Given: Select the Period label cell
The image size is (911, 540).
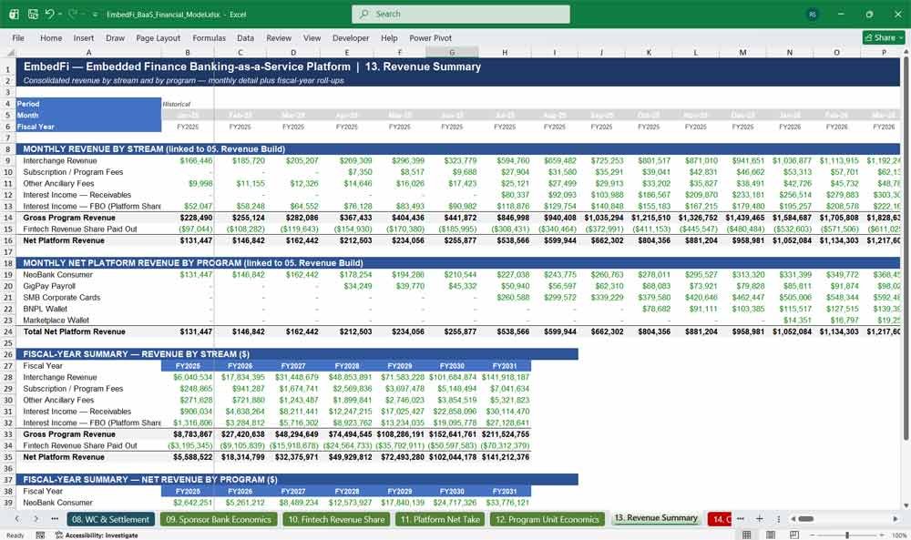Looking at the screenshot, I should pos(88,104).
